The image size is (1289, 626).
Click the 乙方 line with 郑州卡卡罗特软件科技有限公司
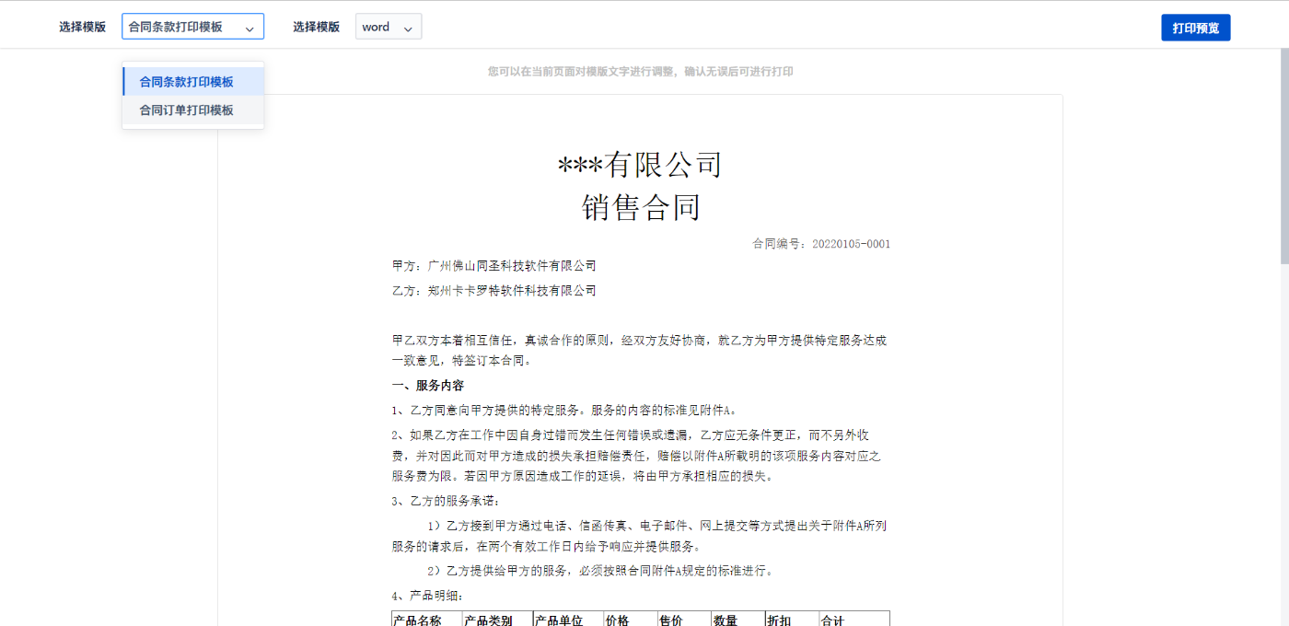coord(494,291)
